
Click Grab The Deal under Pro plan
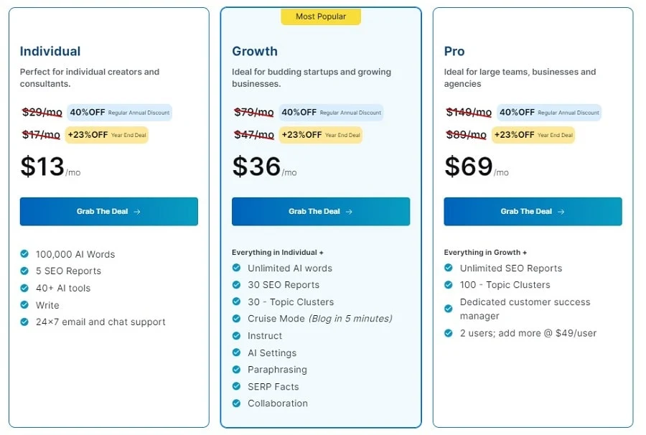click(x=533, y=212)
